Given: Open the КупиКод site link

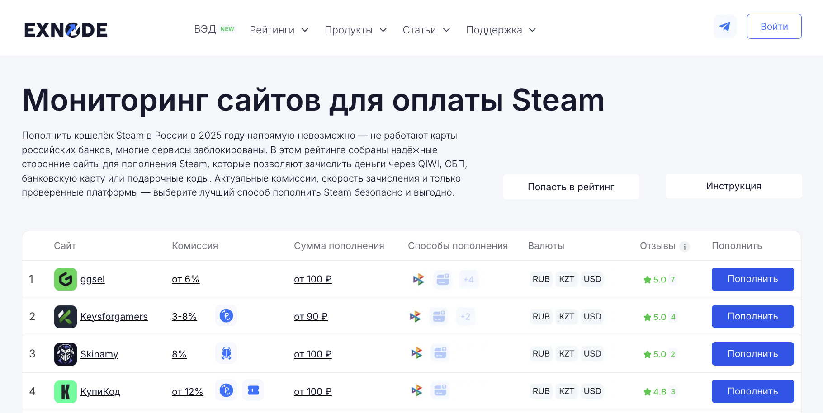Looking at the screenshot, I should [x=100, y=392].
